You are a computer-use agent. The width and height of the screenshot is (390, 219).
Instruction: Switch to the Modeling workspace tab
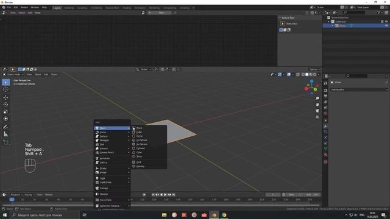69,8
